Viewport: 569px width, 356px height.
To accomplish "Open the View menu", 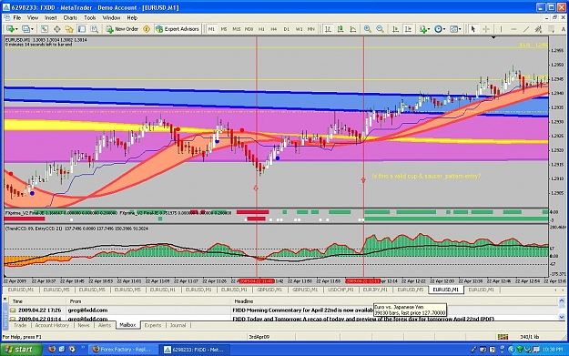I will pos(33,17).
